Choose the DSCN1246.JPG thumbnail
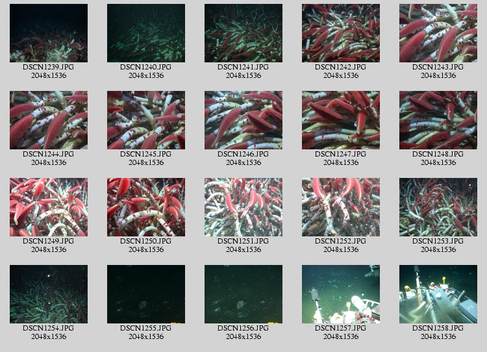The image size is (487, 352). click(x=243, y=120)
